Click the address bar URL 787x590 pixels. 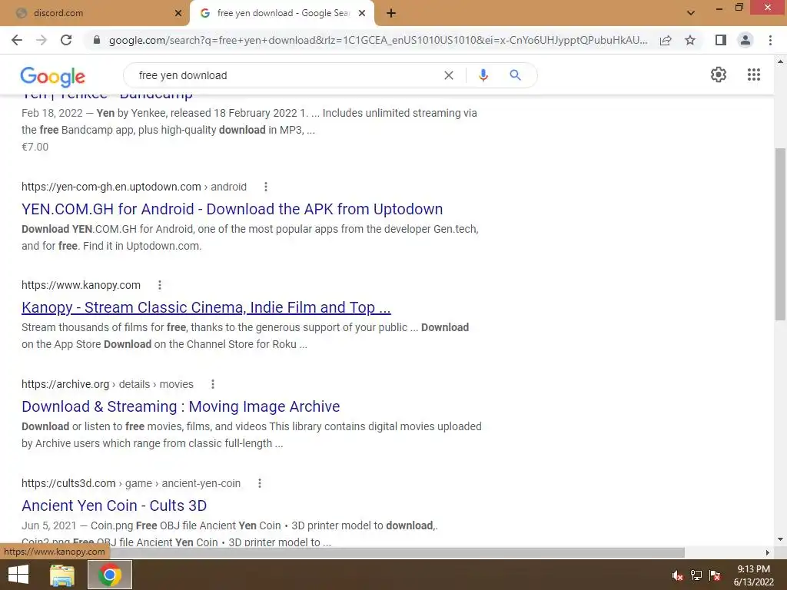[x=377, y=40]
